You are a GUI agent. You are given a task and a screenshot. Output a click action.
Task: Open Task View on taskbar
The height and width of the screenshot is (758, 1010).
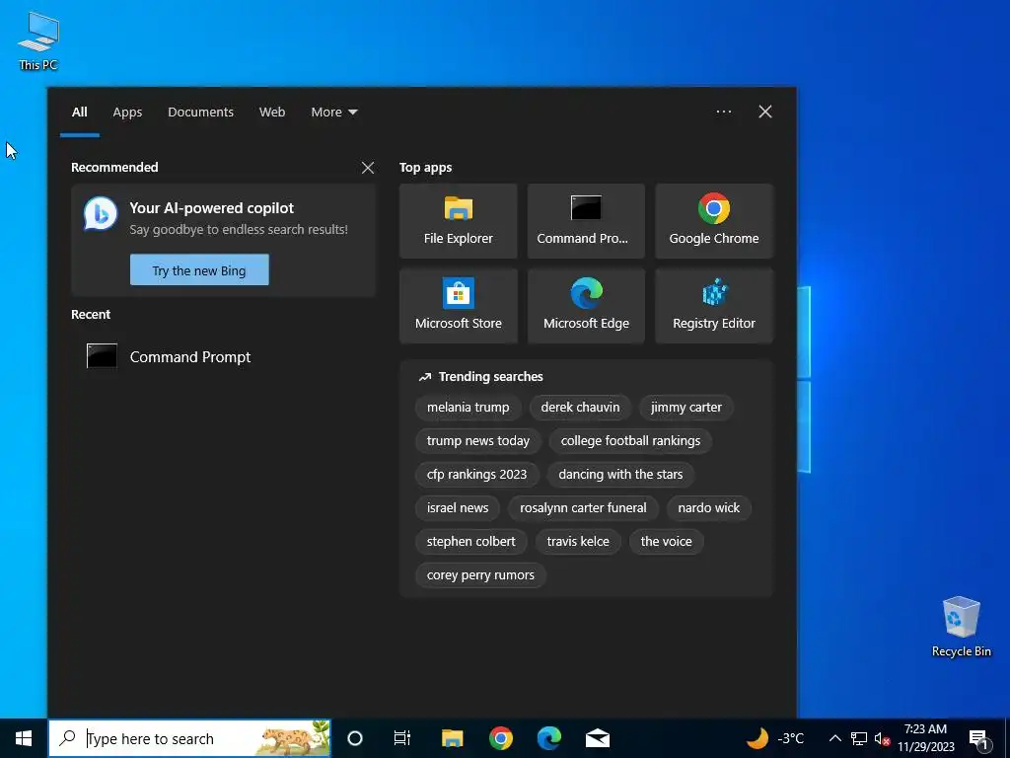[402, 738]
